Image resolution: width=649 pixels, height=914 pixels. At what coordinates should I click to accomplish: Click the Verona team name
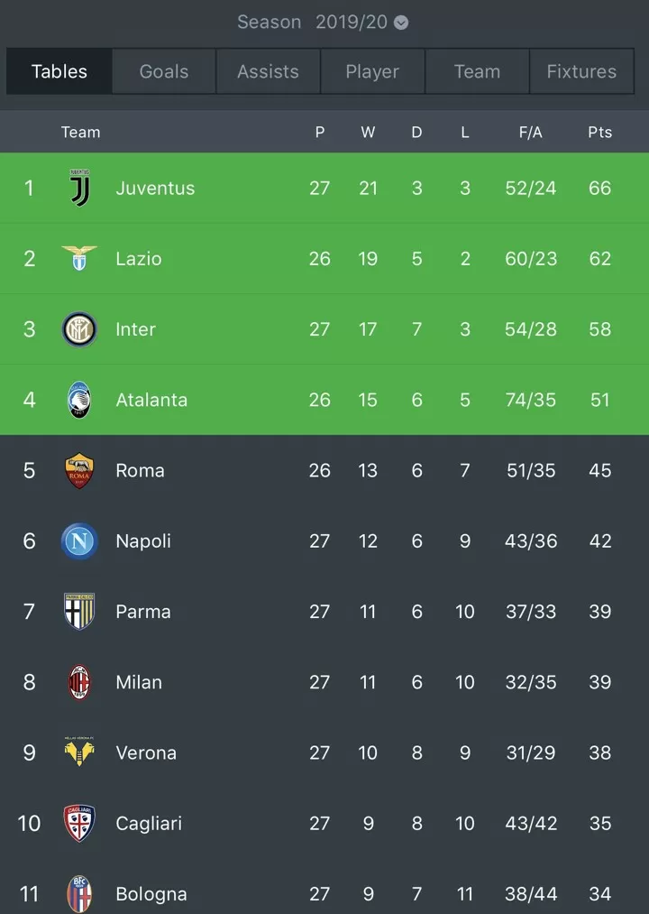click(146, 752)
